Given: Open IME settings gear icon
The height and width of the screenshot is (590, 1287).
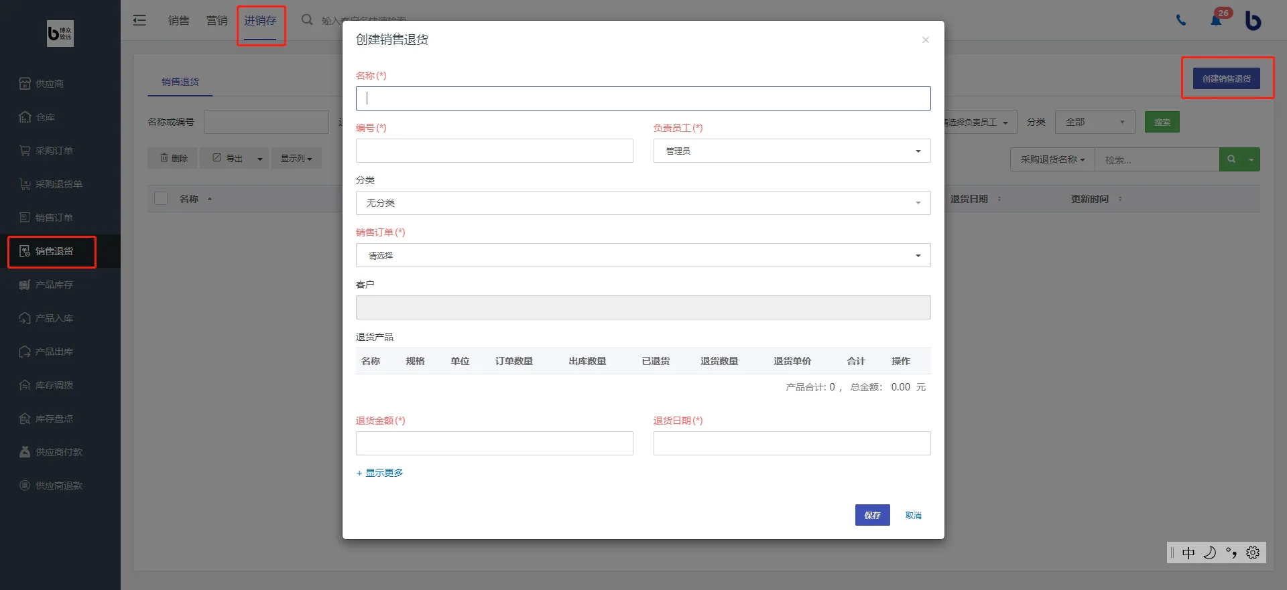Looking at the screenshot, I should pos(1253,552).
